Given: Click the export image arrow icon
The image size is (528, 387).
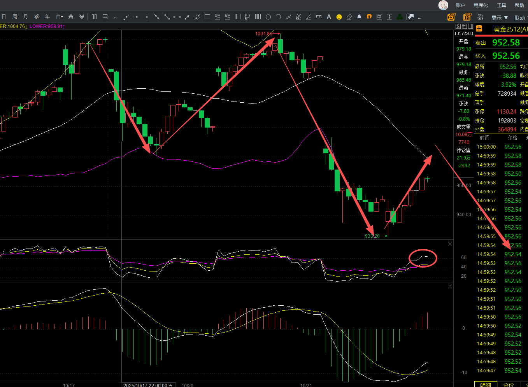Looking at the screenshot, I should [x=410, y=17].
